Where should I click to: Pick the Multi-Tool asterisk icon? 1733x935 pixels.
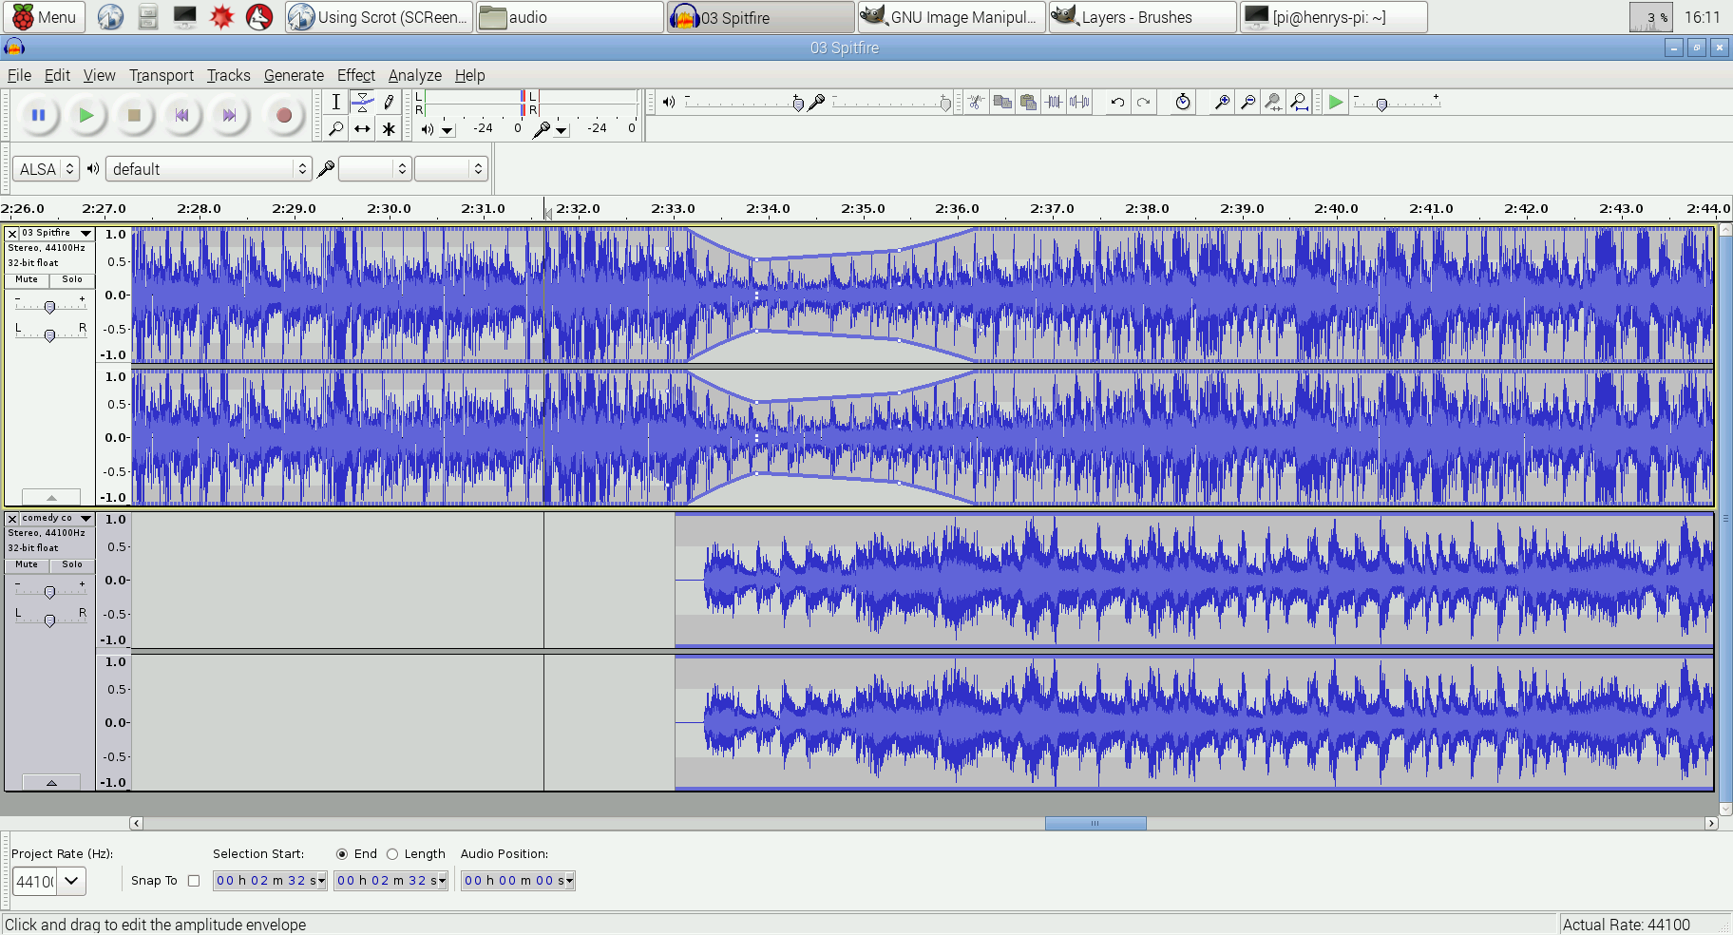(389, 129)
